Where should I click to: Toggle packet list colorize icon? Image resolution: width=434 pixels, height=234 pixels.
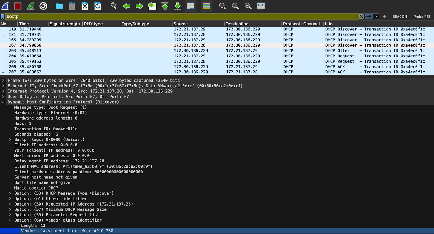(x=207, y=6)
